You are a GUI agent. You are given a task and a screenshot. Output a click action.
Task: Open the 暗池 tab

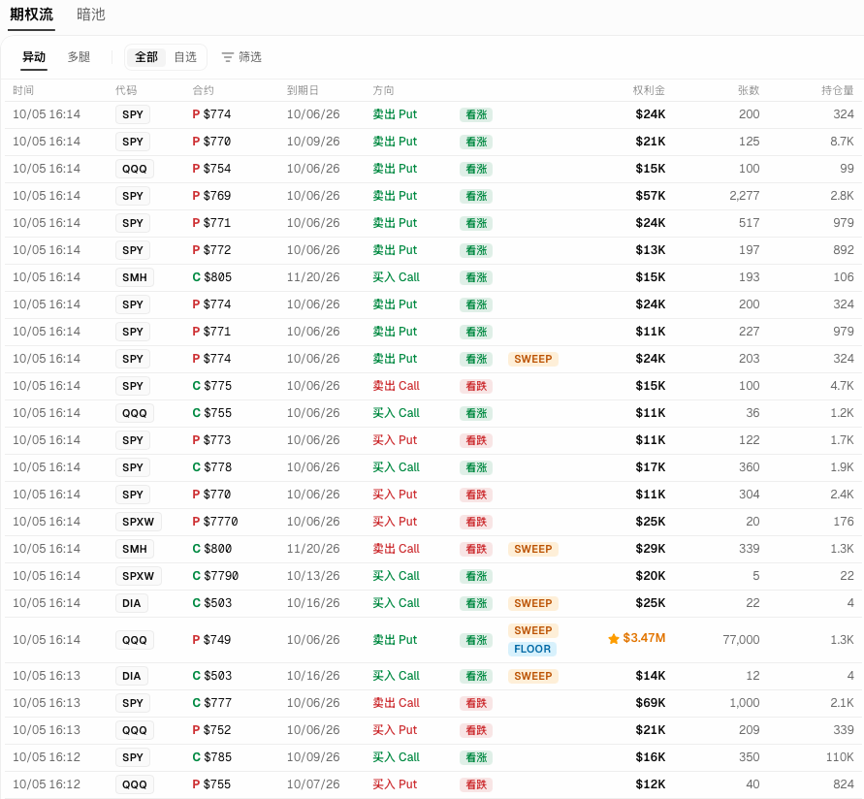pos(91,15)
